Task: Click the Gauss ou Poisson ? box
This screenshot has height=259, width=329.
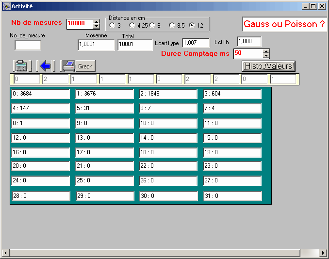Action: point(284,24)
